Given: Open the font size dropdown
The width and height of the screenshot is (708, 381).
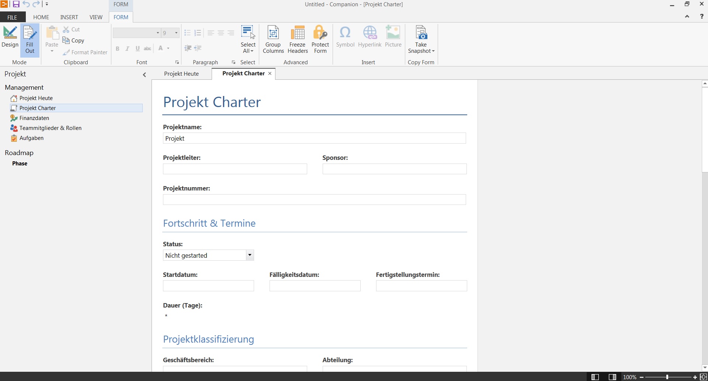Looking at the screenshot, I should tap(176, 33).
